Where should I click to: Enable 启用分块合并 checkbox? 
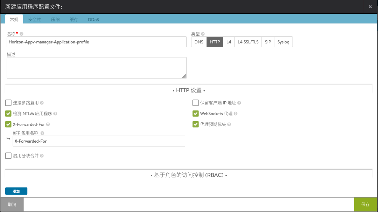[x=8, y=156]
